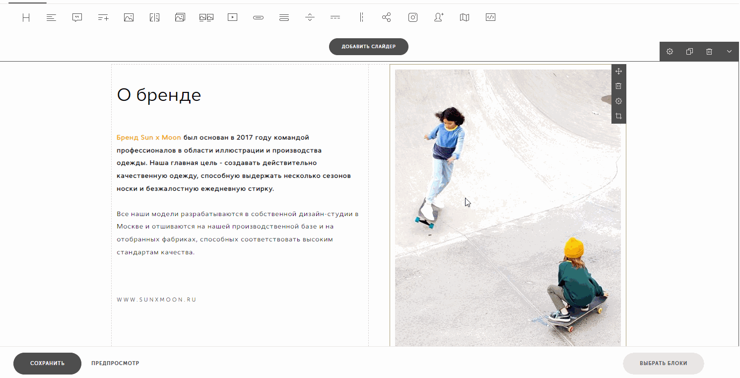The height and width of the screenshot is (378, 740).
Task: Open image block settings gear
Action: pyautogui.click(x=618, y=101)
